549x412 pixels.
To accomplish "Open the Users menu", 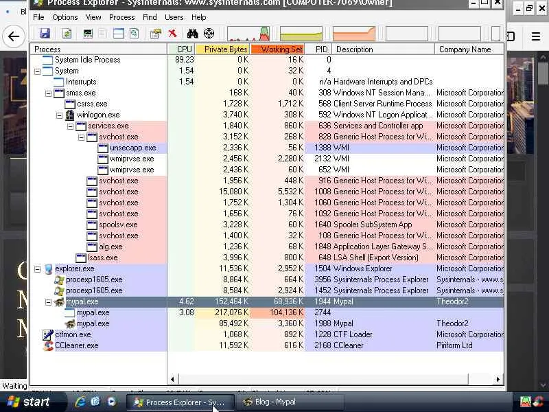I will [x=174, y=17].
